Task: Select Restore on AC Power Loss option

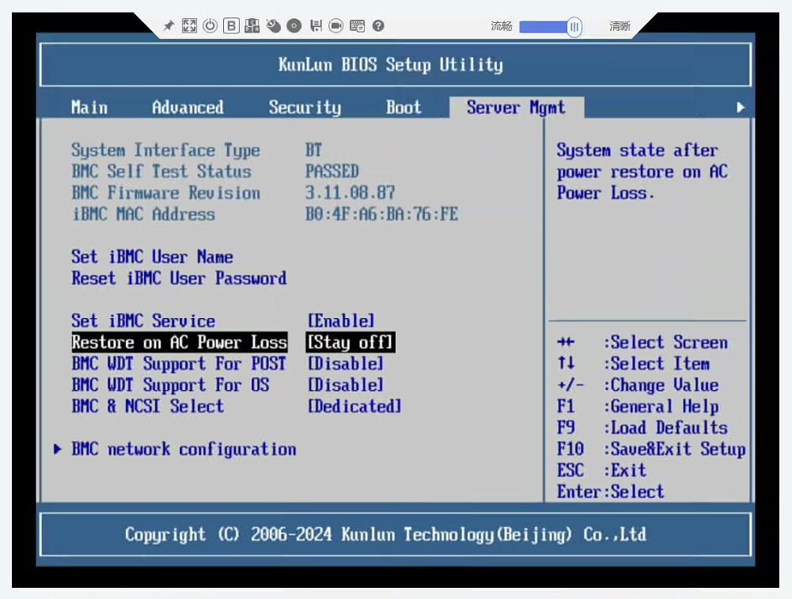Action: (x=180, y=342)
